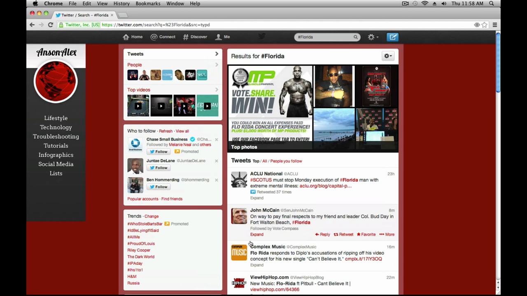
Task: Click the blue compose tweet icon
Action: coord(393,37)
